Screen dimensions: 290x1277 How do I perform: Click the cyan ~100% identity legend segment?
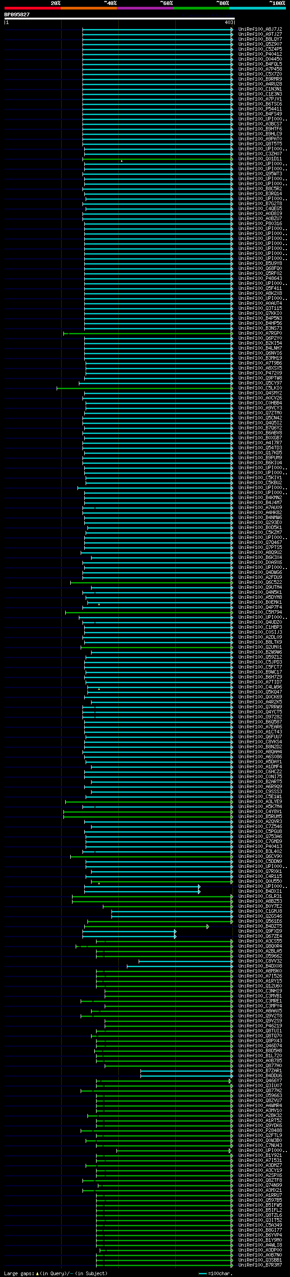(x=257, y=8)
